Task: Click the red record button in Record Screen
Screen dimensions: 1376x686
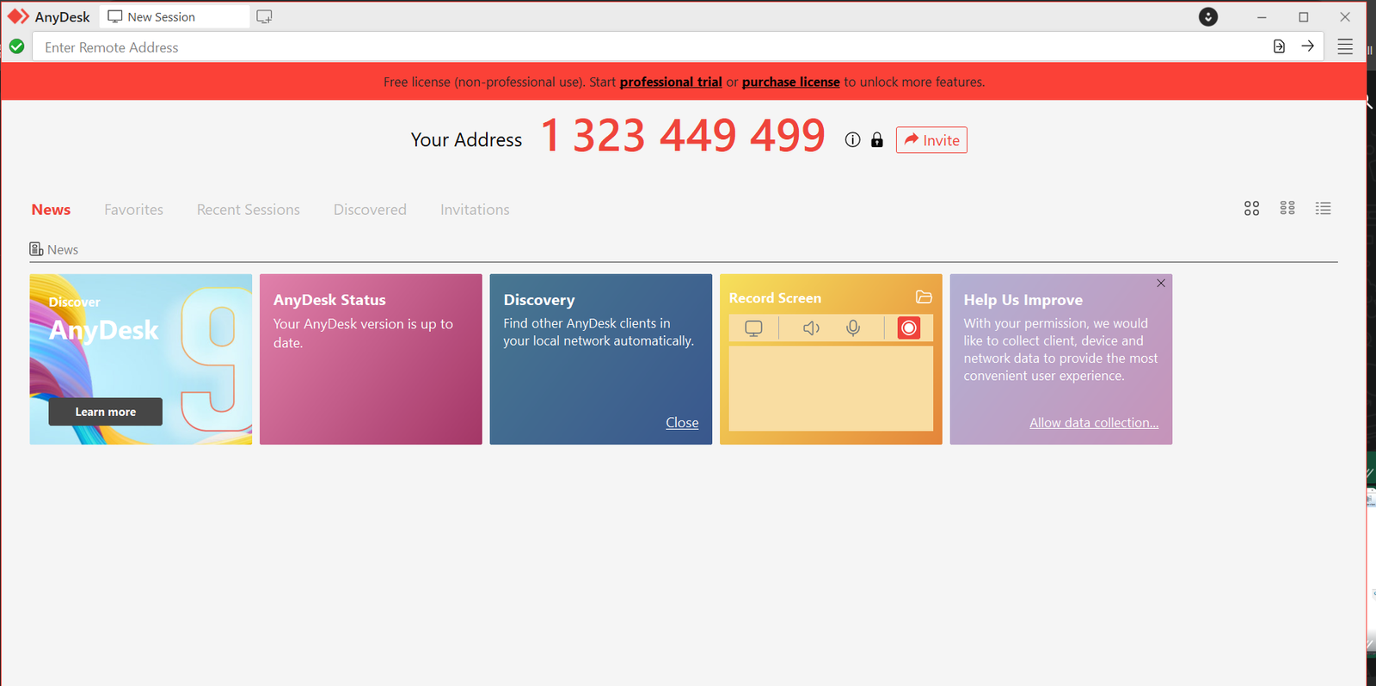Action: 908,328
